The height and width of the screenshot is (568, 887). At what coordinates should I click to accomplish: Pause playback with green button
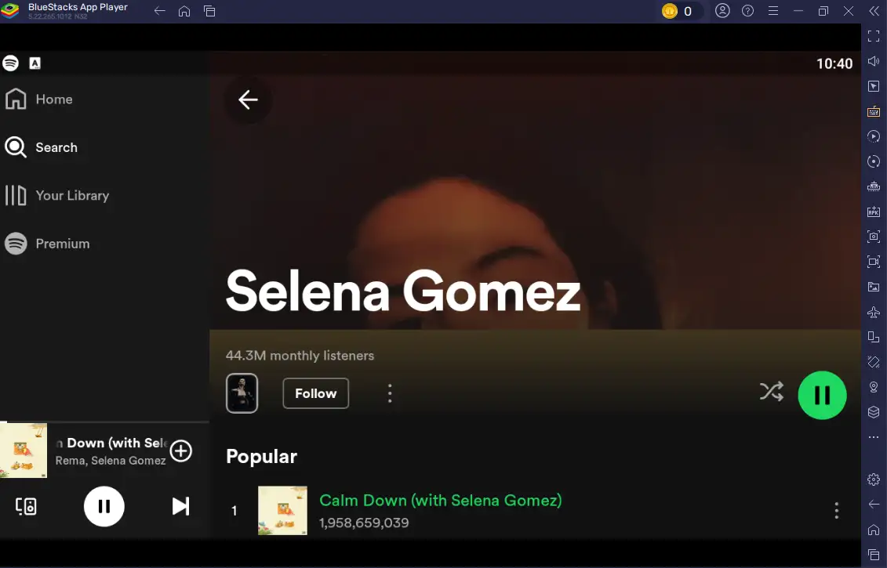[822, 395]
